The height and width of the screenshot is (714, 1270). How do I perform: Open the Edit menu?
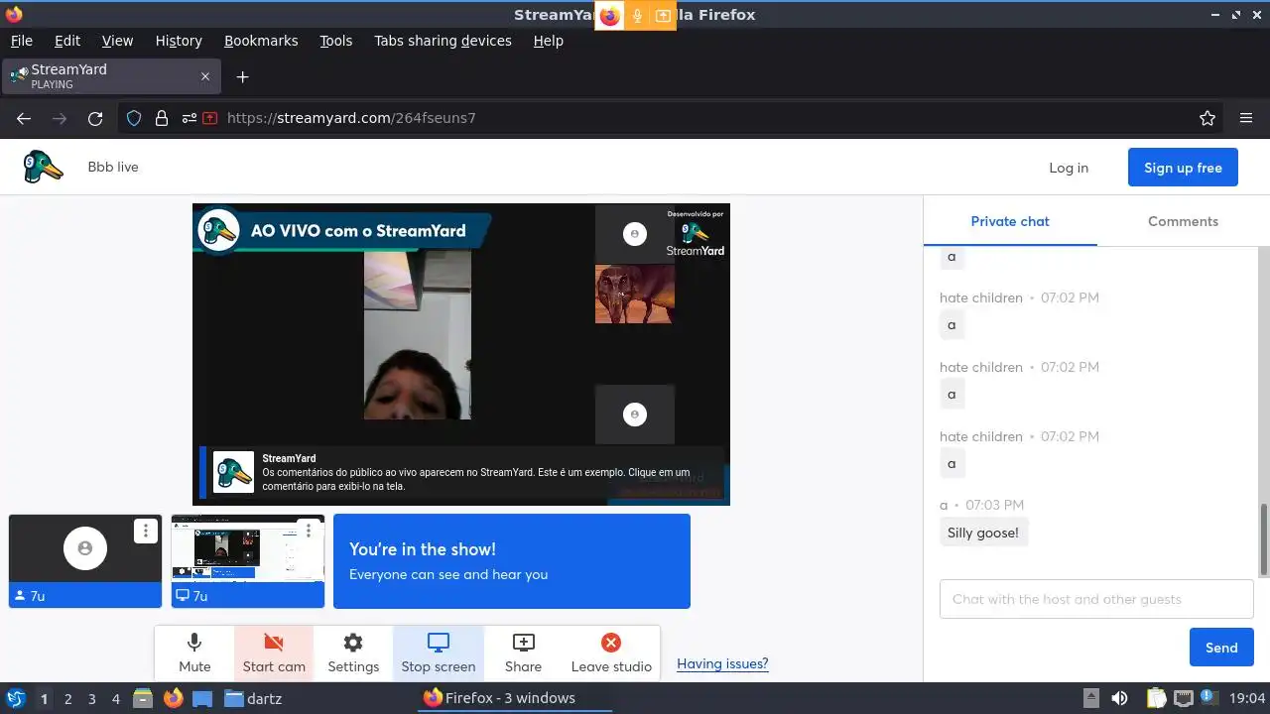click(67, 41)
